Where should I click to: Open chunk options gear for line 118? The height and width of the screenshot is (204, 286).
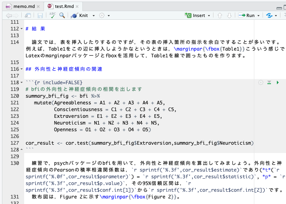pyautogui.click(x=261, y=83)
